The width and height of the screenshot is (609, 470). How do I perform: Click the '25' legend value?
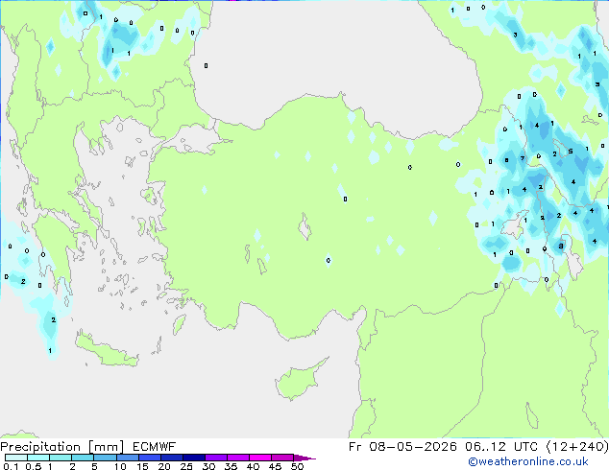[186, 466]
